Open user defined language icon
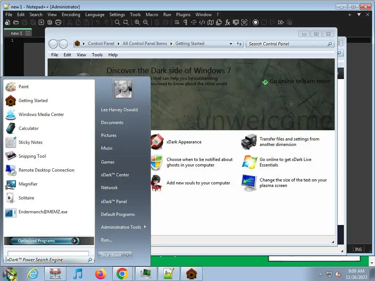Screen dimensions: 375x281 coord(202,22)
